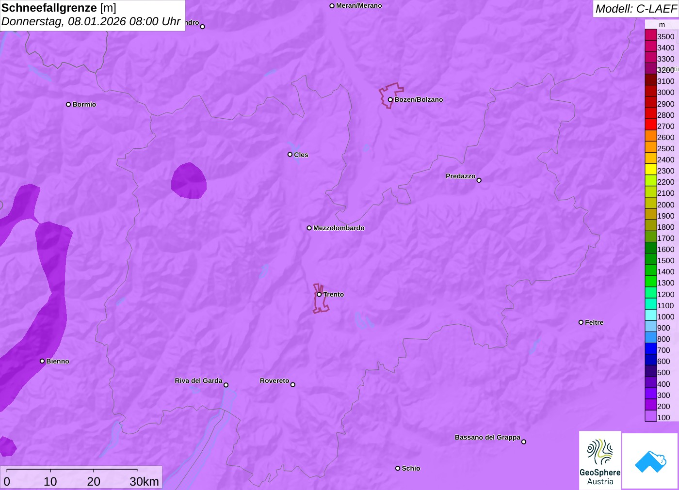Click the 'Rovereto' label

(275, 380)
